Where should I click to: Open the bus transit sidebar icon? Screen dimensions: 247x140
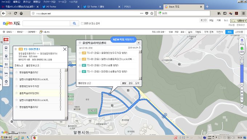pyautogui.click(x=6, y=48)
